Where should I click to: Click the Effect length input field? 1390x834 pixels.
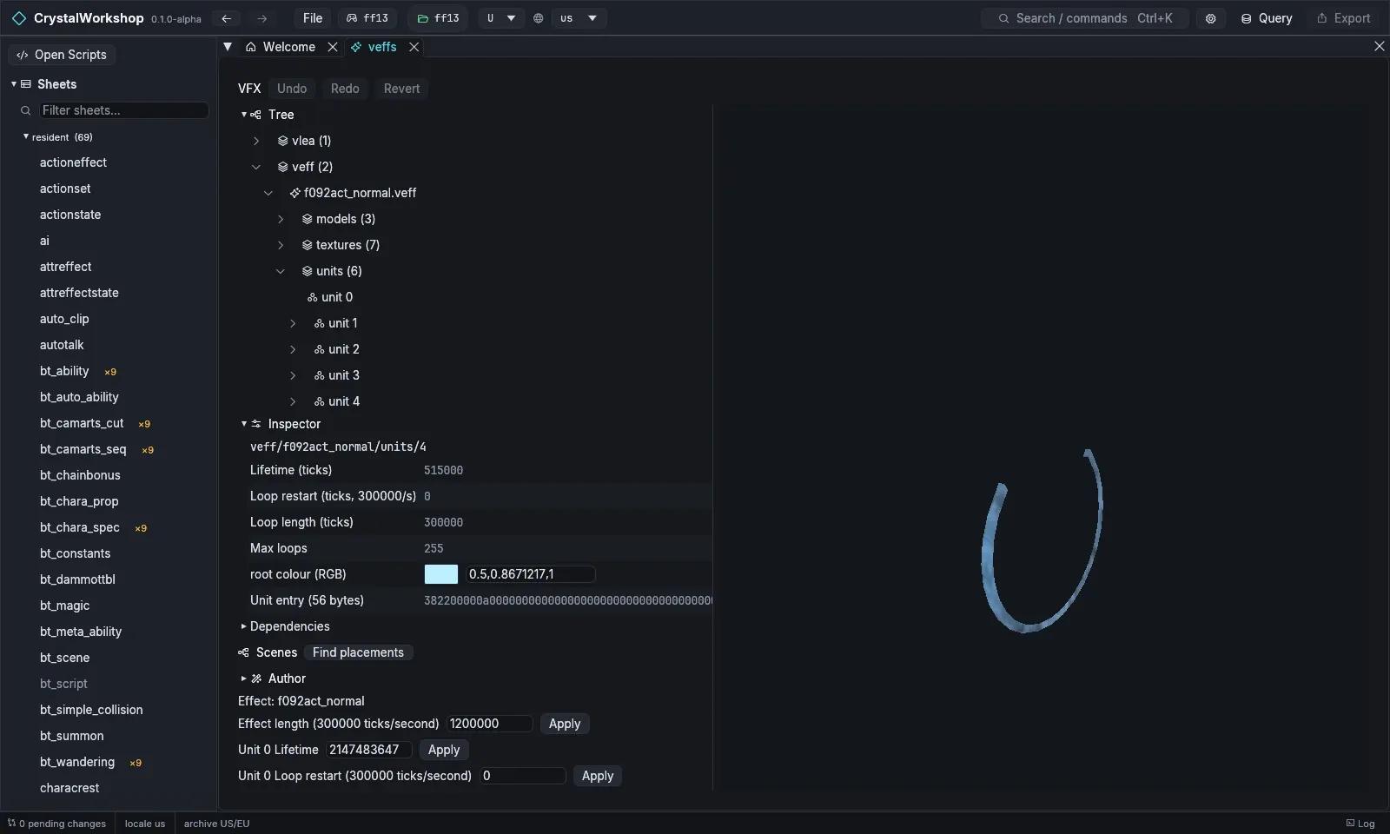pos(489,724)
